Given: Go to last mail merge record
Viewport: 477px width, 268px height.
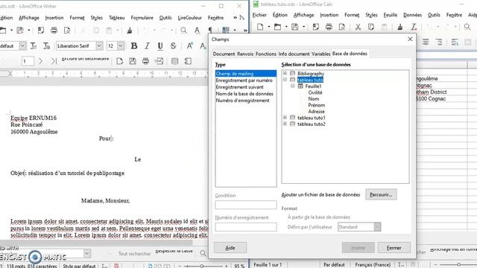Looking at the screenshot, I should coord(54,61).
